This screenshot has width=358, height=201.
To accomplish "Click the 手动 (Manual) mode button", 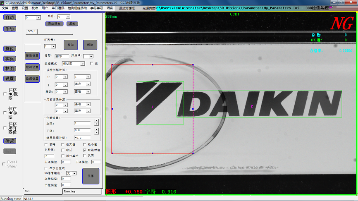I will (x=10, y=29).
